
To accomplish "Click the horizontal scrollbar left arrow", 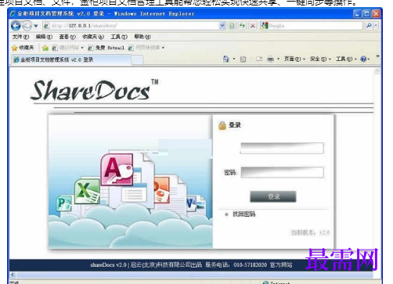I will click(13, 275).
